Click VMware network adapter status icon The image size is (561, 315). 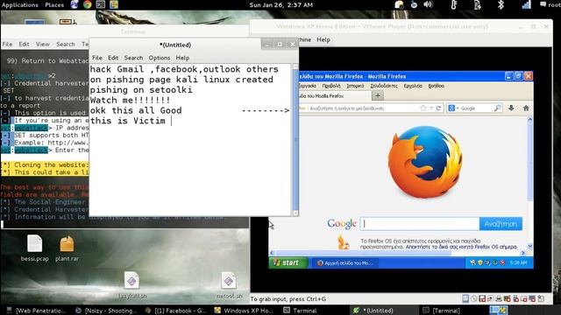click(490, 298)
